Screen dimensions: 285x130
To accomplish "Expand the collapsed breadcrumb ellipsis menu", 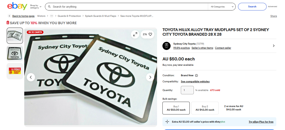I will coord(52,16).
